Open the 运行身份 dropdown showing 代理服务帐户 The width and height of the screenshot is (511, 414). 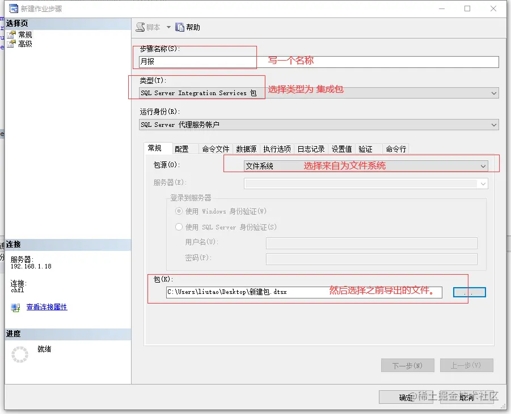pyautogui.click(x=319, y=125)
